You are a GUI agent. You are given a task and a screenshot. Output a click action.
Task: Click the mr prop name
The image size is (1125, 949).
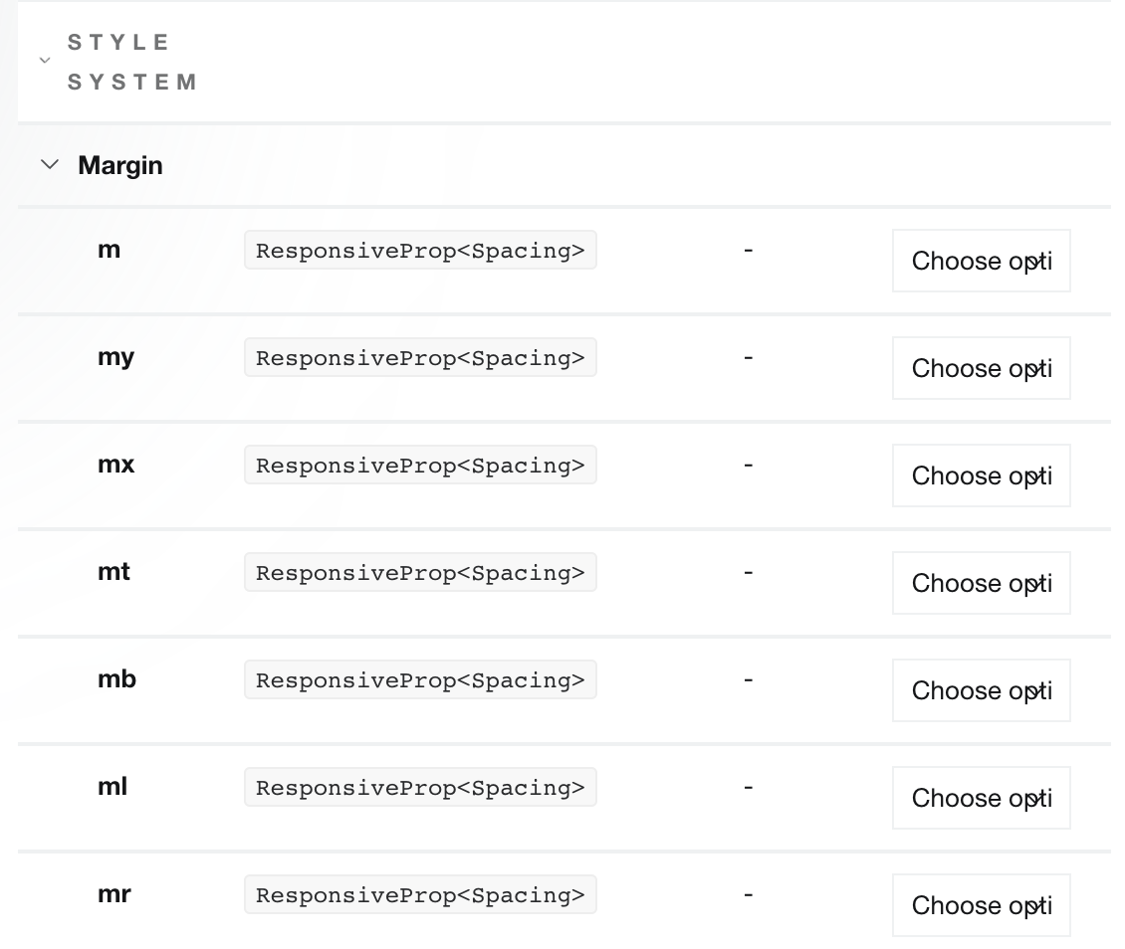tap(115, 894)
